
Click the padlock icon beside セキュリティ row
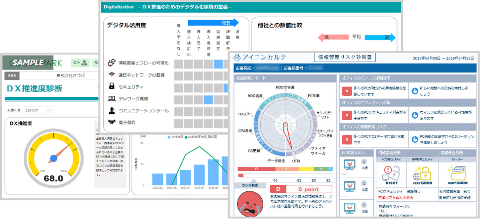112,86
